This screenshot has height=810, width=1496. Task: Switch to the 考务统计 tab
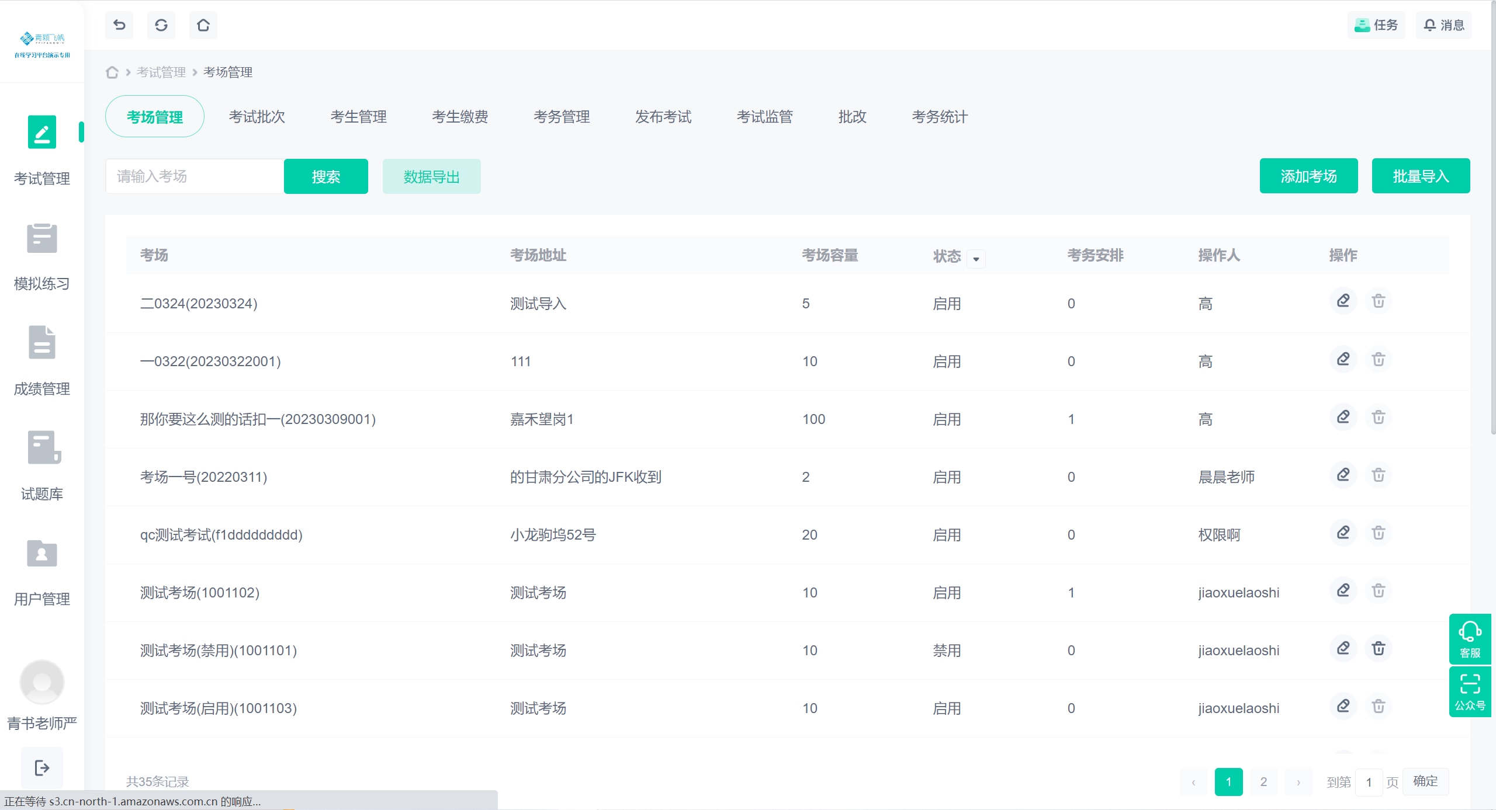coord(940,117)
